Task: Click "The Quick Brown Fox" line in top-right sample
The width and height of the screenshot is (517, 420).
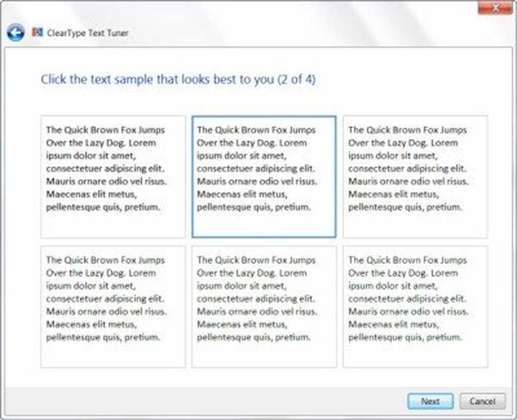Action: [x=407, y=130]
